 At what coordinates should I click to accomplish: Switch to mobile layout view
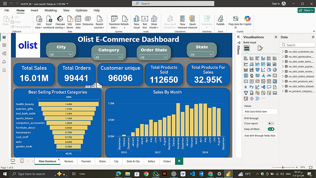(22, 161)
